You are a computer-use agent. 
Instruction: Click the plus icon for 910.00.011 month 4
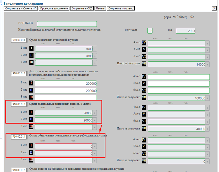[207, 43]
